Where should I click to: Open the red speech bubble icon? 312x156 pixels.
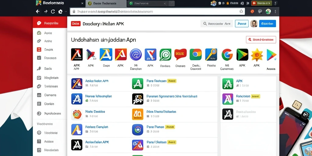point(180,54)
